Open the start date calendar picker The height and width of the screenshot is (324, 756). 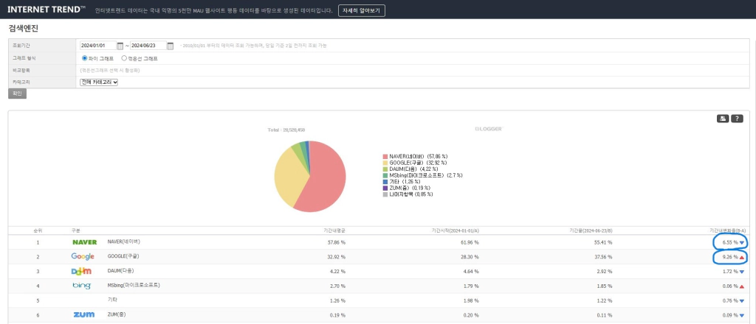(120, 46)
